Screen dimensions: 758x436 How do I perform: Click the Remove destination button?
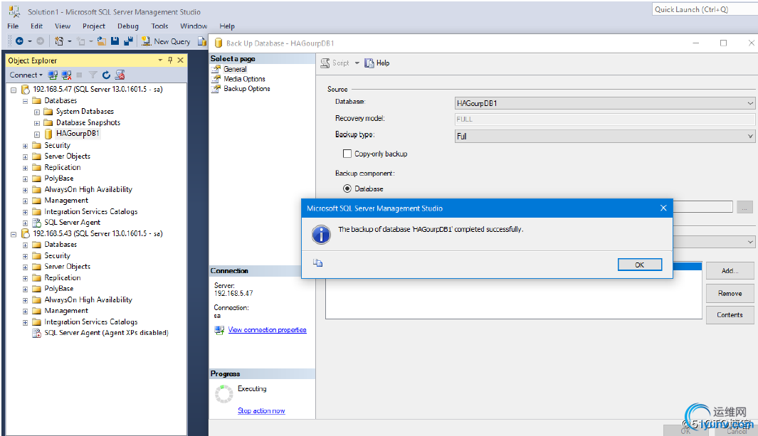click(730, 293)
